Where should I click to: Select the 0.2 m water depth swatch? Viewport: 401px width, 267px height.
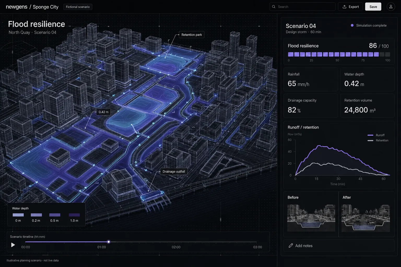[36, 215]
